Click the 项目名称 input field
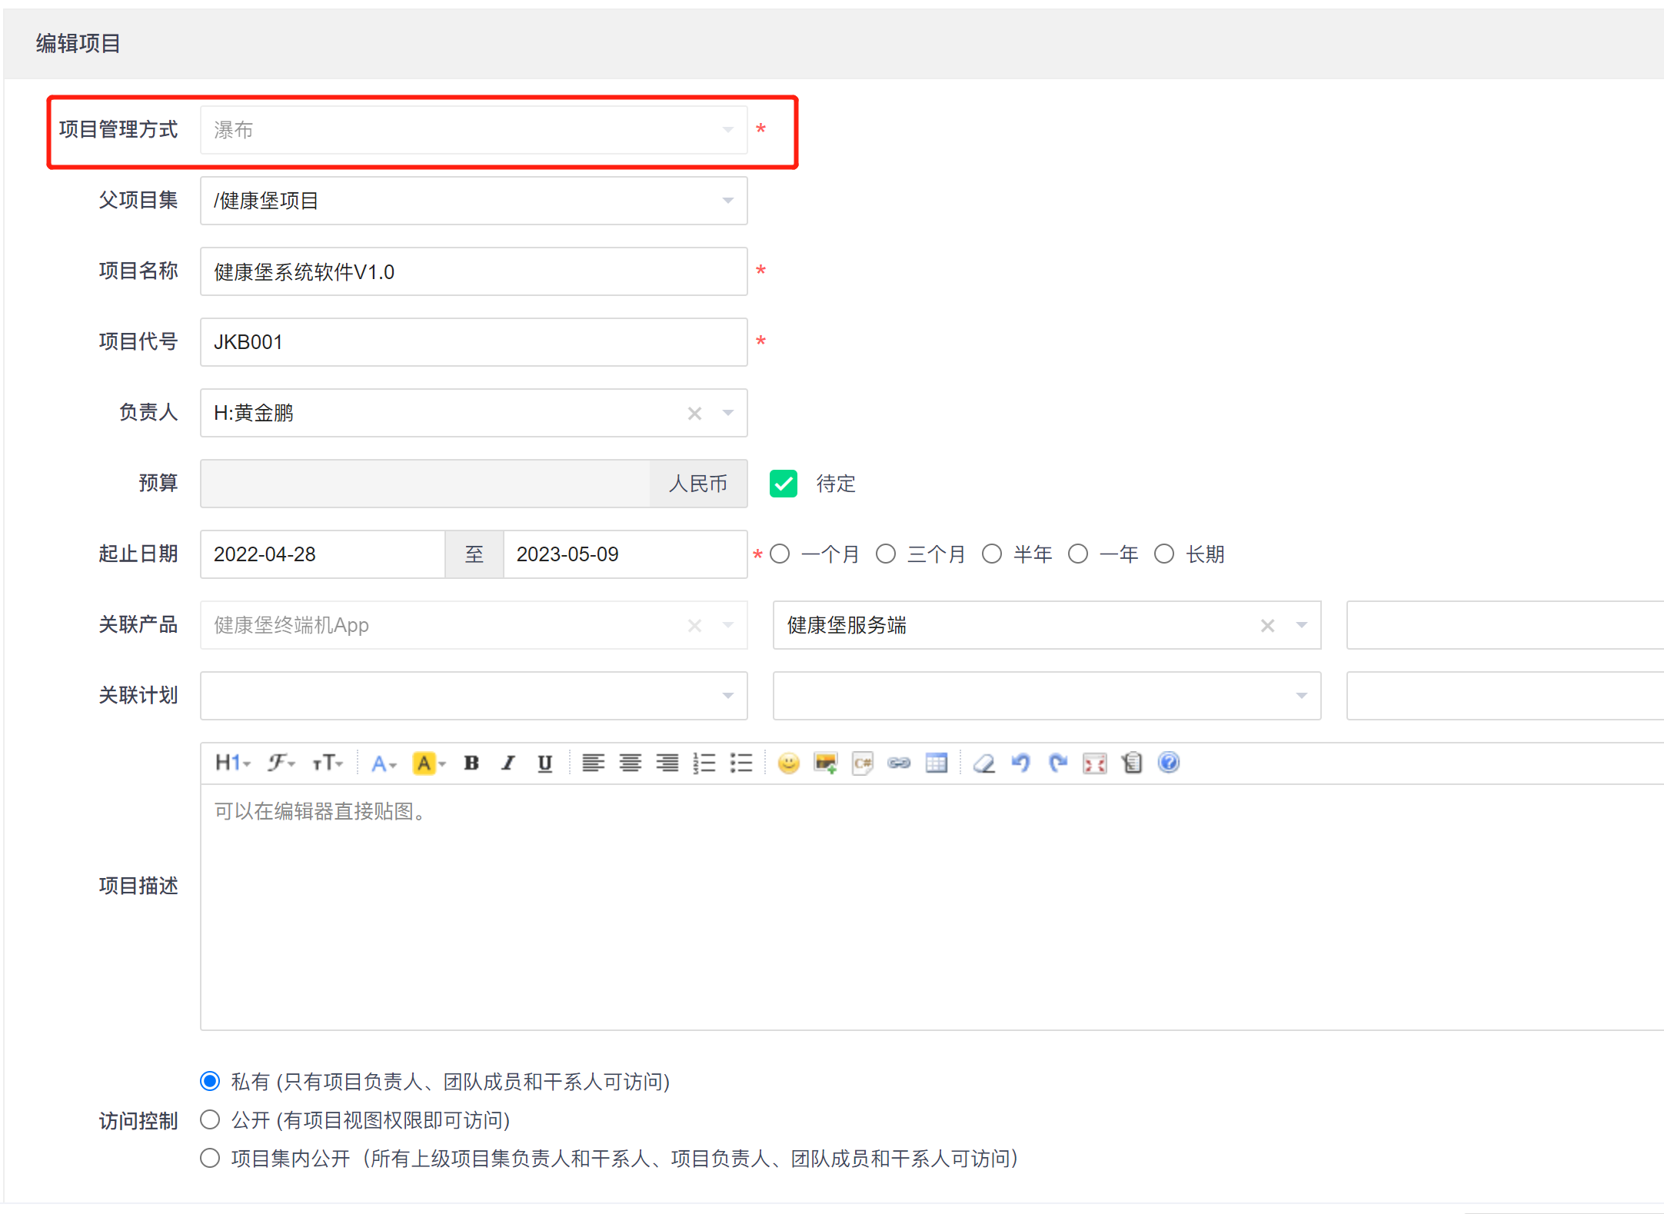Screen dimensions: 1664x1214 pyautogui.click(x=473, y=271)
